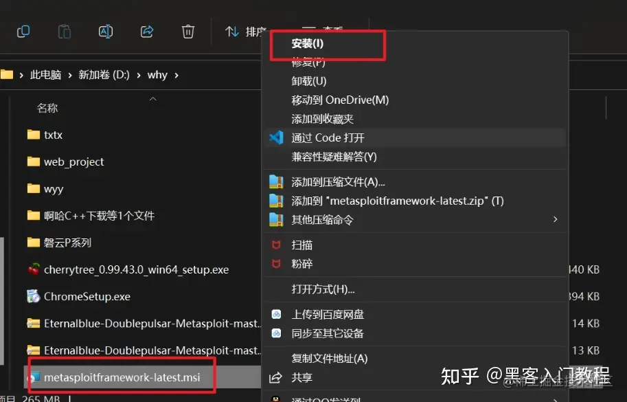Select 同步至其它设备 entry
The image size is (627, 402).
tap(328, 333)
